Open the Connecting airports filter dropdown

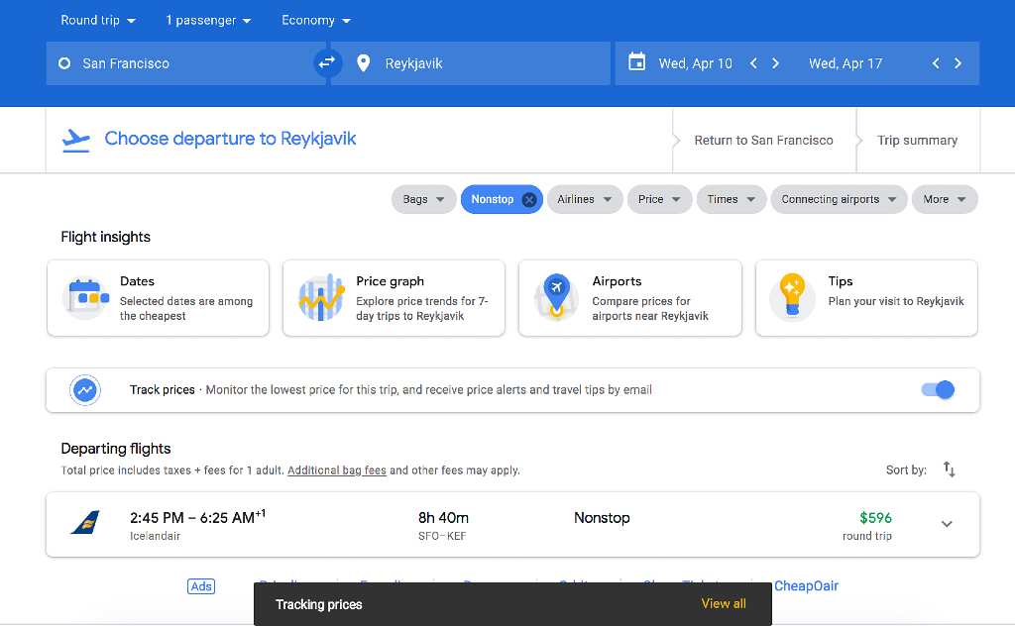coord(839,199)
